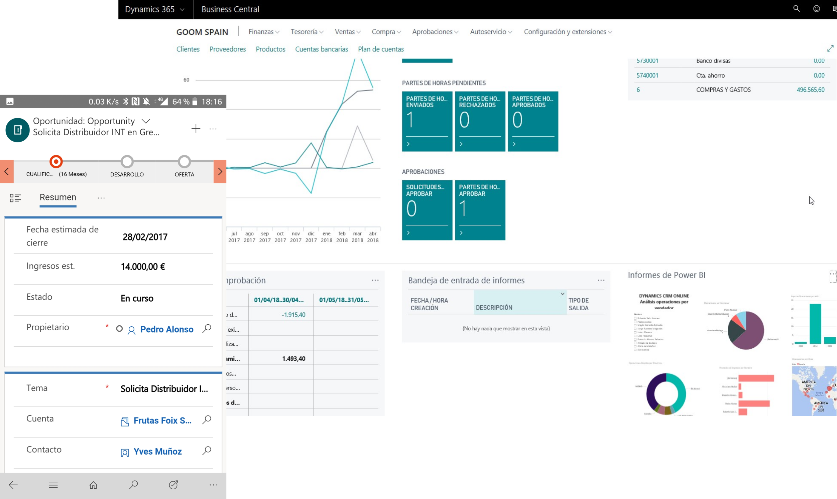The image size is (837, 499).
Task: Open the Proveedores link
Action: click(x=227, y=49)
